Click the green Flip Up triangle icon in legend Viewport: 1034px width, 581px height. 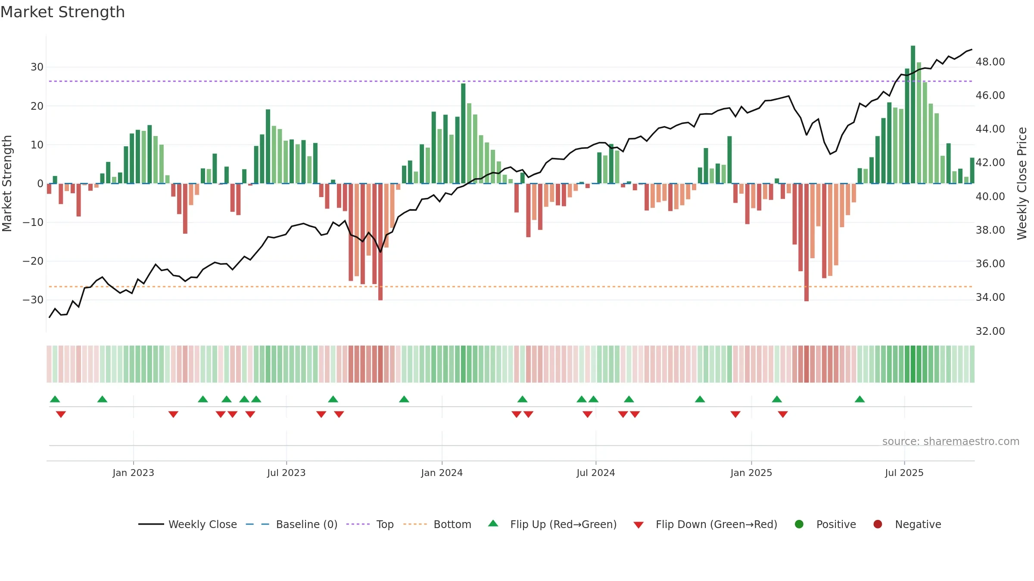pos(493,523)
